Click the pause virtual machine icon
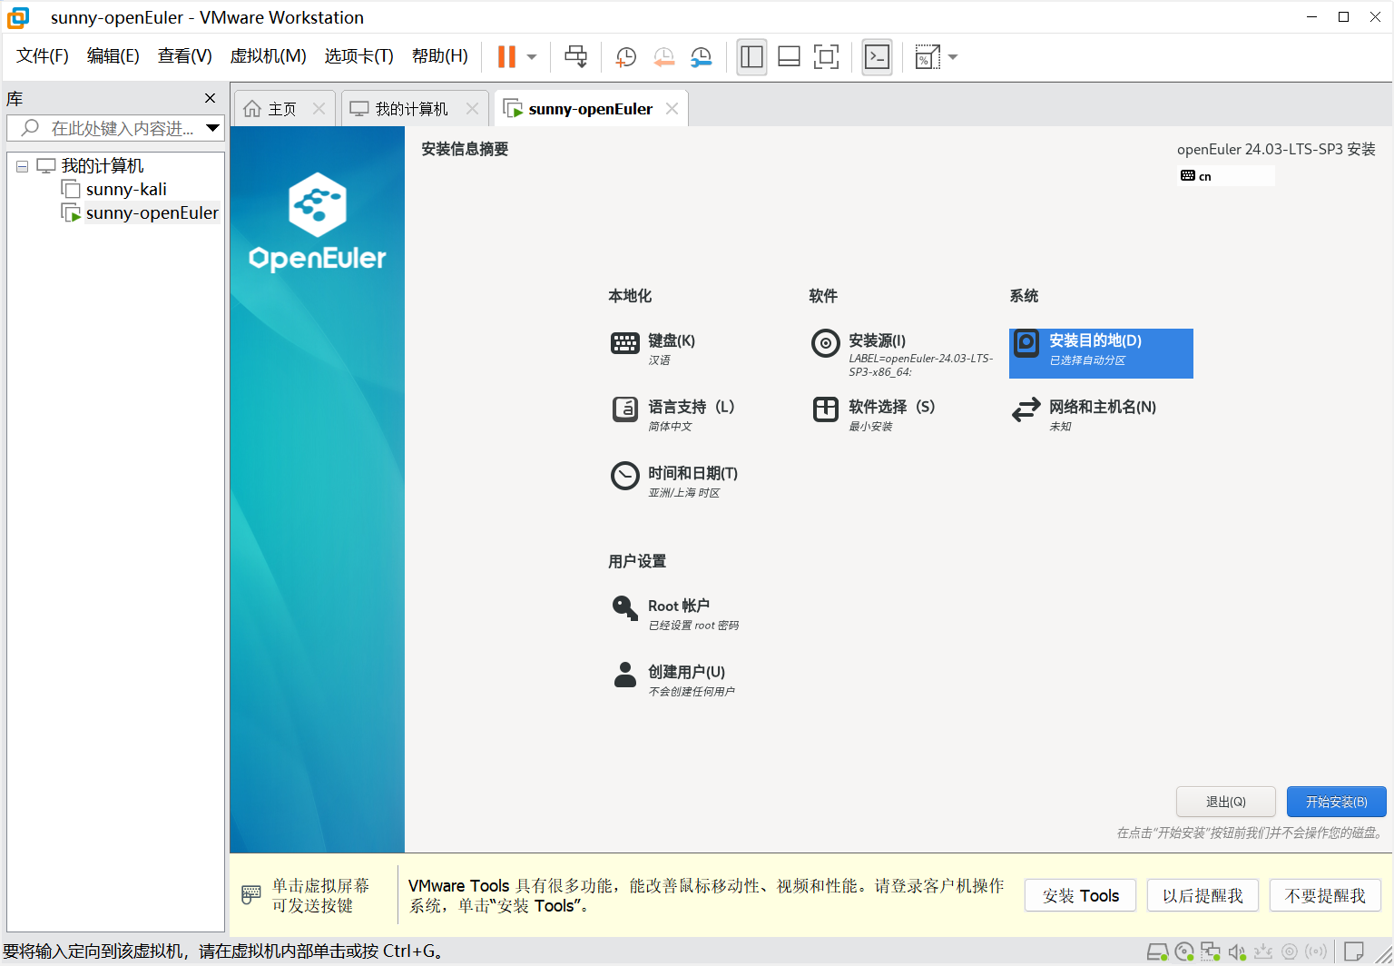Viewport: 1394px width, 966px height. click(x=506, y=56)
